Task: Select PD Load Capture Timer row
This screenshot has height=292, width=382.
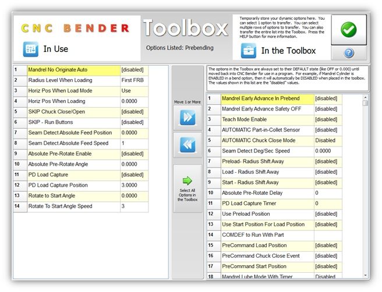Action: (x=275, y=204)
